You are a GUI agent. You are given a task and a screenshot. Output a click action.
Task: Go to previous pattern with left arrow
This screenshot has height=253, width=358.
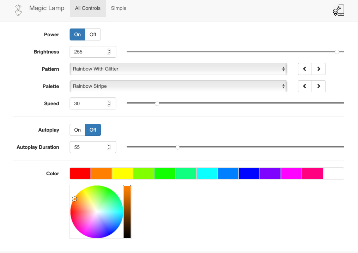[x=305, y=69]
